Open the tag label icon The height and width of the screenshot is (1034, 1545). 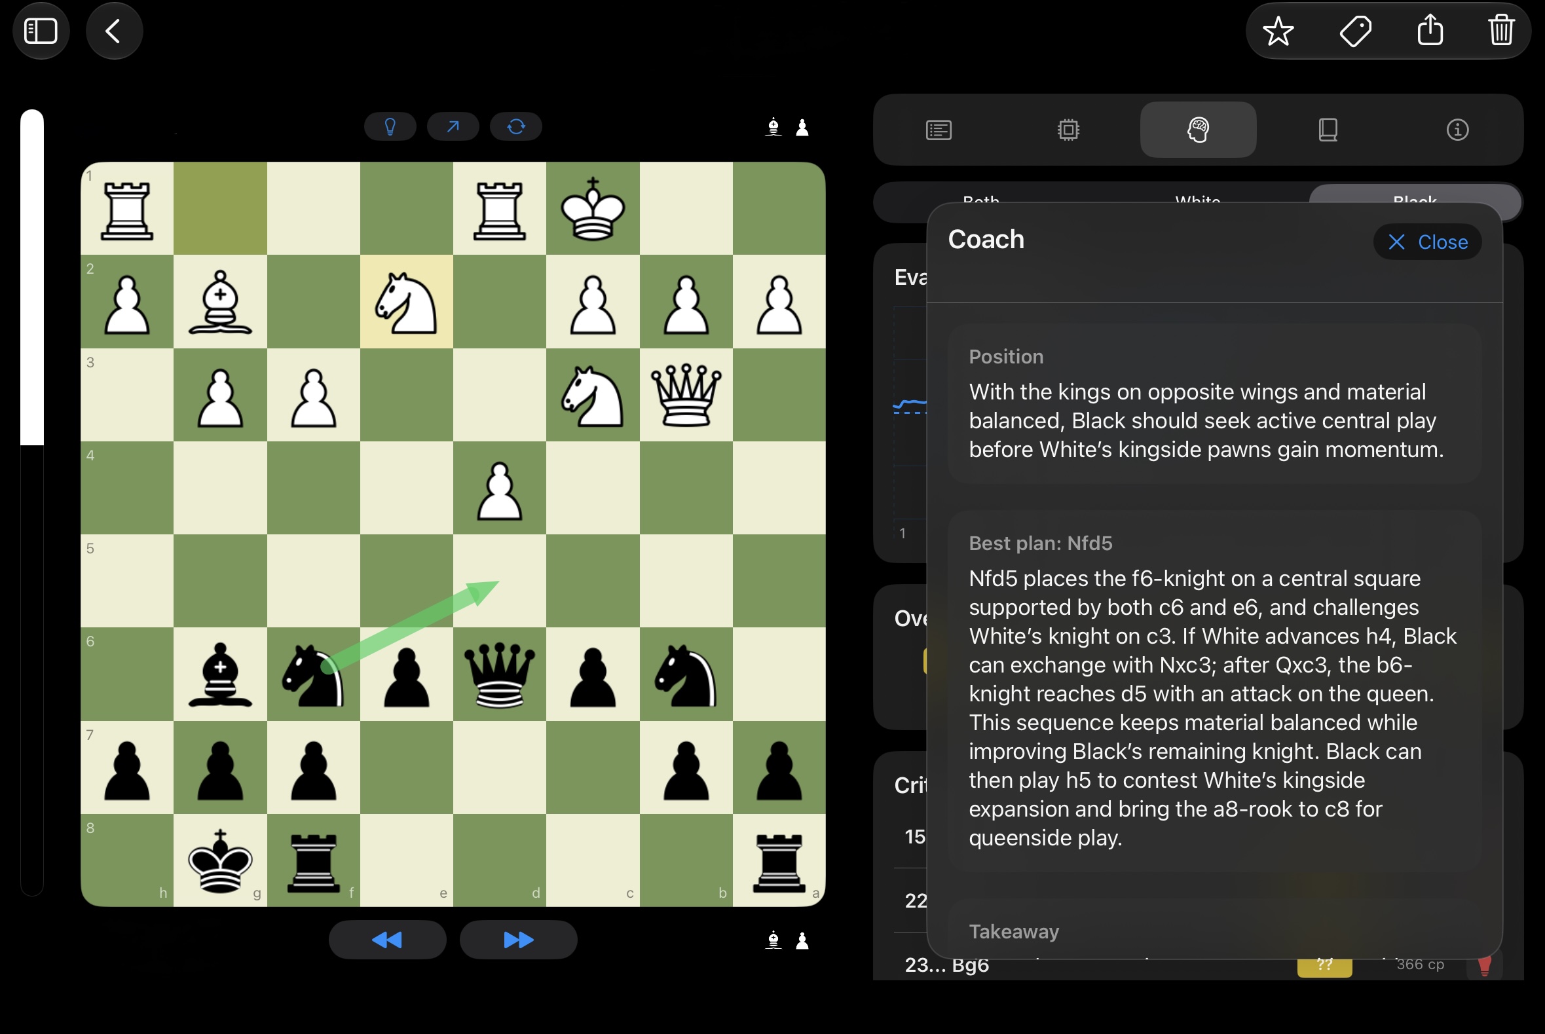point(1355,31)
